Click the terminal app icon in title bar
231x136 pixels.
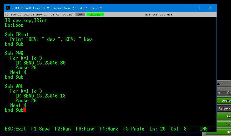(8, 8)
